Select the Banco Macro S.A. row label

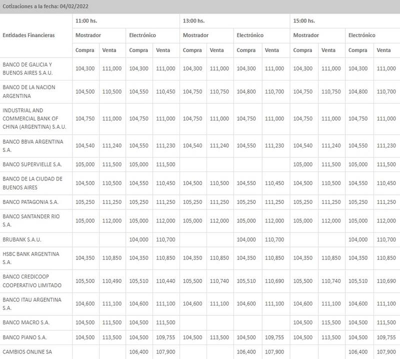(x=26, y=322)
